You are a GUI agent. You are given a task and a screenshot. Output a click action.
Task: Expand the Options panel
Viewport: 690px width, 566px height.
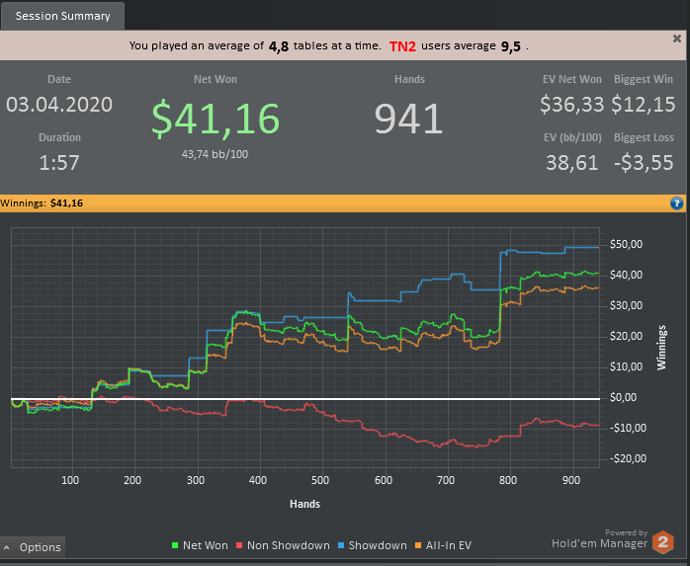tap(33, 547)
